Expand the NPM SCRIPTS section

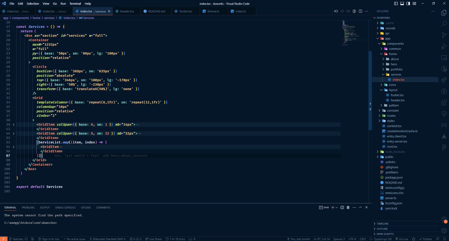(406, 234)
